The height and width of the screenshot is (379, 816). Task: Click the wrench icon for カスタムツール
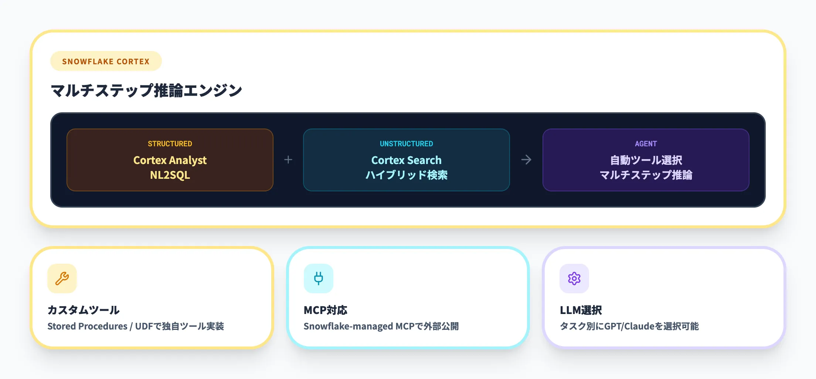pos(62,279)
